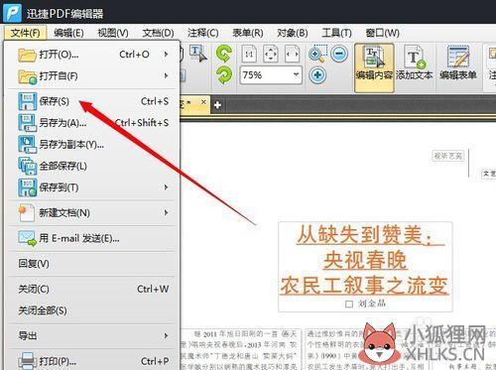Screen dimensions: 496x370
Task: Close the current document tab
Action: tap(203, 102)
